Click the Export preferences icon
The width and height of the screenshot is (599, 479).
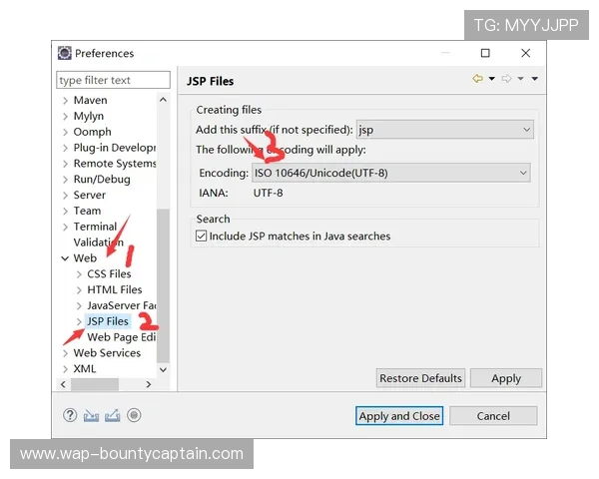pos(113,415)
